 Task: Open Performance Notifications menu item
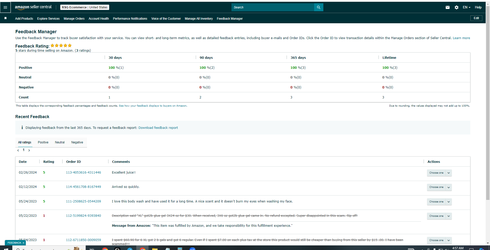coord(130,19)
